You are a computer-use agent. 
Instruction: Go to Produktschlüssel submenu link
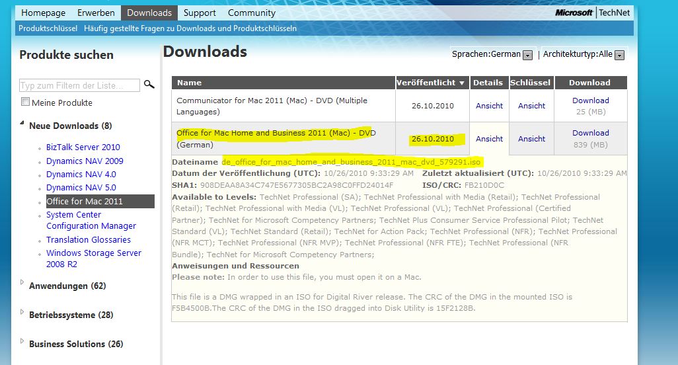[48, 28]
